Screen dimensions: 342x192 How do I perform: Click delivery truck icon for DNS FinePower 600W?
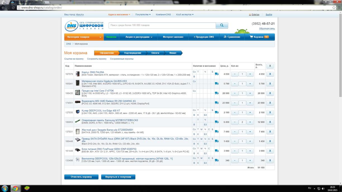(x=217, y=151)
